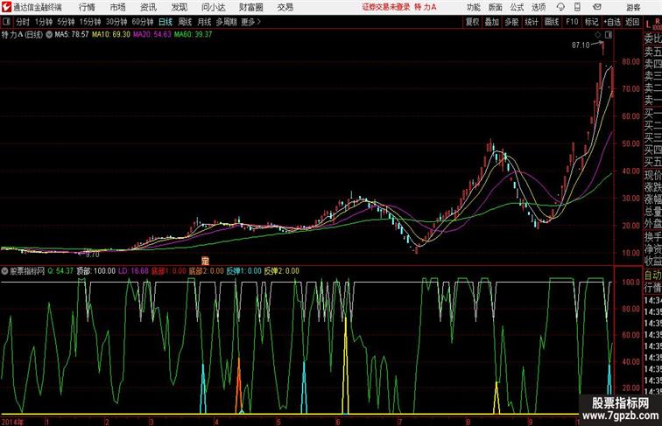
Task: Add stock via +自选 button
Action: (612, 22)
